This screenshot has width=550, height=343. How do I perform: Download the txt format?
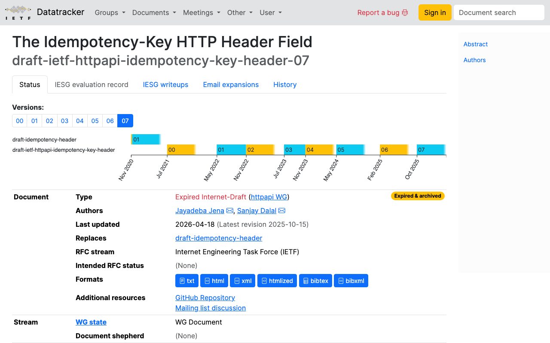tap(187, 281)
